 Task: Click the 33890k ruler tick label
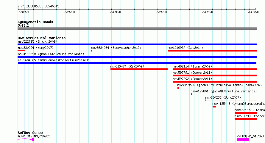coord(24,12)
